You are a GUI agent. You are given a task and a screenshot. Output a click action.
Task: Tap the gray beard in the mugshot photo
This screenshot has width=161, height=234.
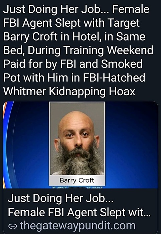point(77,161)
